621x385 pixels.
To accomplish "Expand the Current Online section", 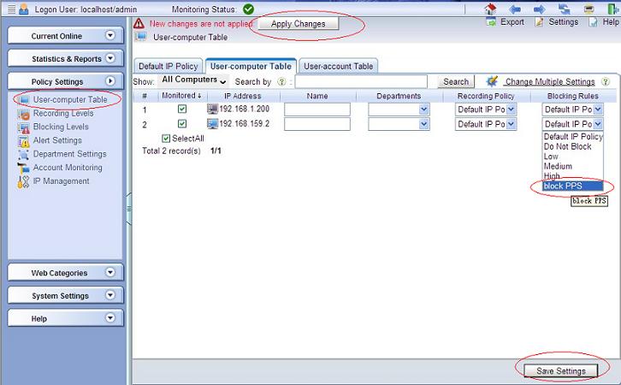I will 110,36.
